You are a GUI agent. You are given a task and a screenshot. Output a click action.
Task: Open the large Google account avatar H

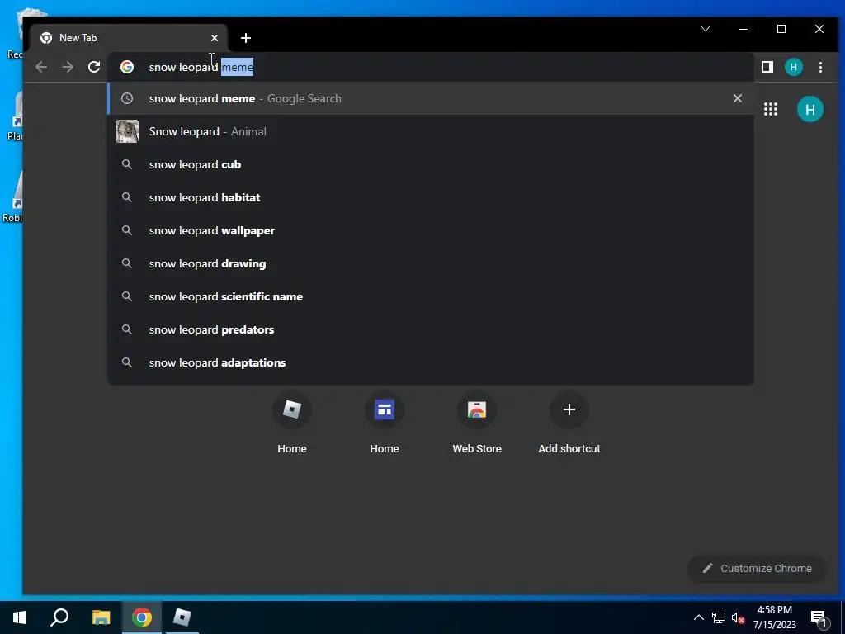click(810, 109)
